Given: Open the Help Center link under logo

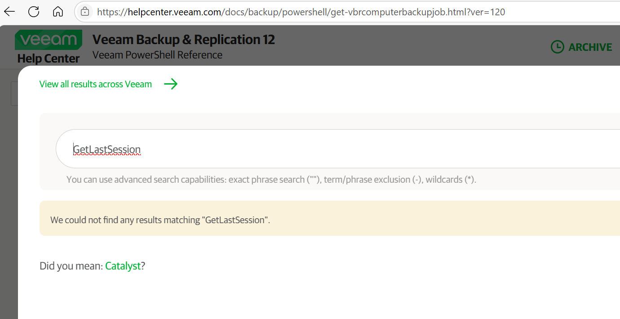Looking at the screenshot, I should 49,58.
